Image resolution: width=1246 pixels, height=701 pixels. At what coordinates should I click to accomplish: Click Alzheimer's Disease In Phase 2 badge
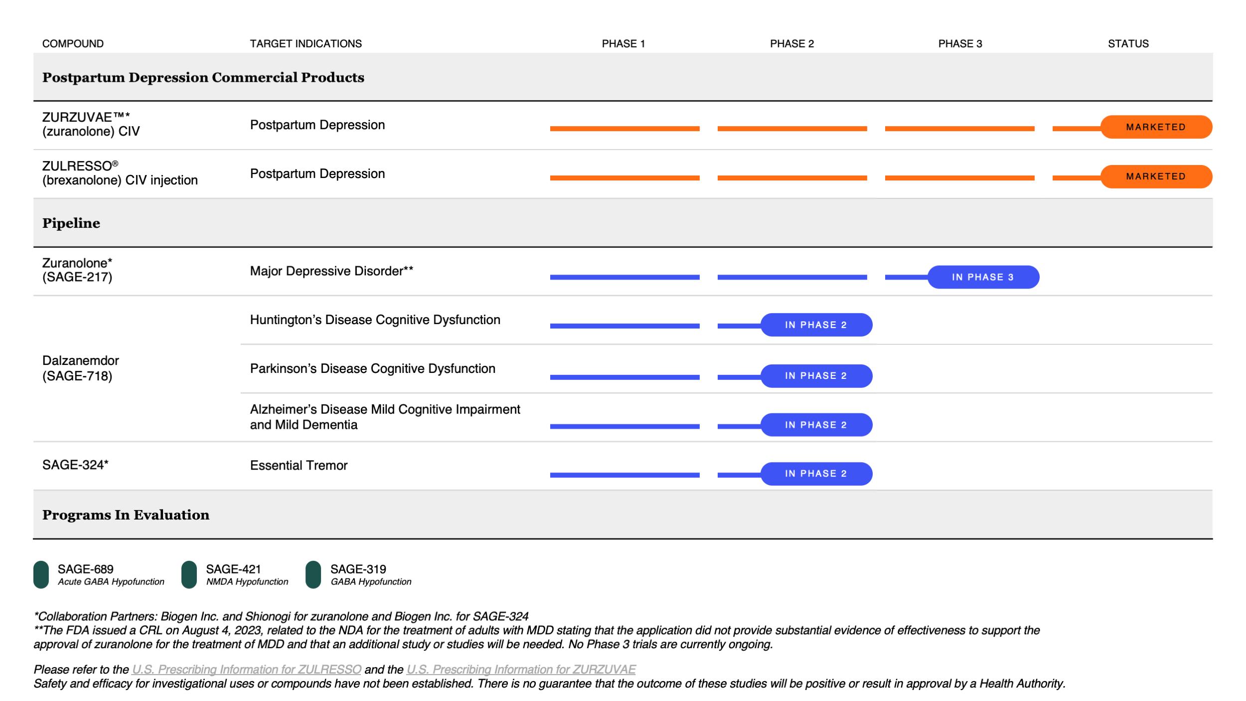pyautogui.click(x=816, y=425)
